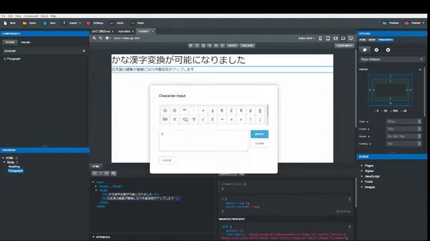Insert the section sign character
The width and height of the screenshot is (430, 241).
click(260, 110)
